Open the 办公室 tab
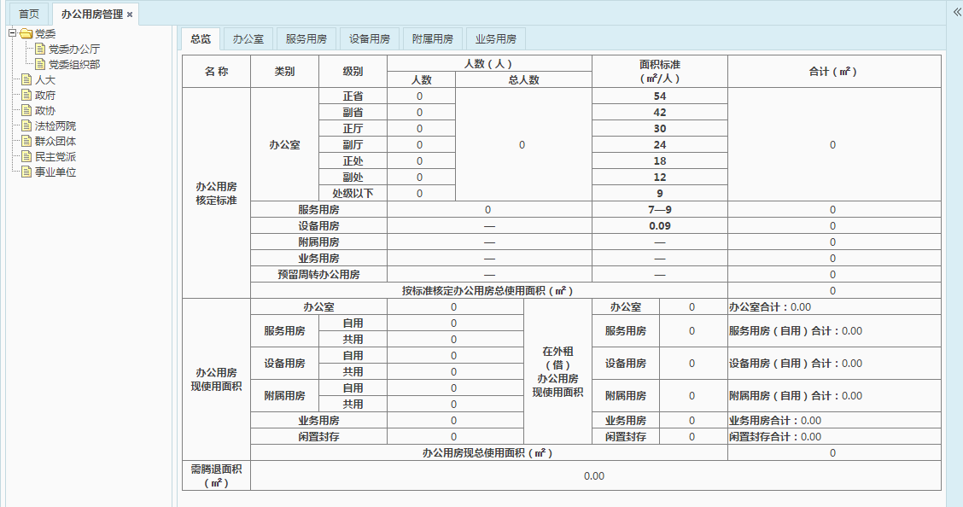The width and height of the screenshot is (963, 507). [x=248, y=38]
